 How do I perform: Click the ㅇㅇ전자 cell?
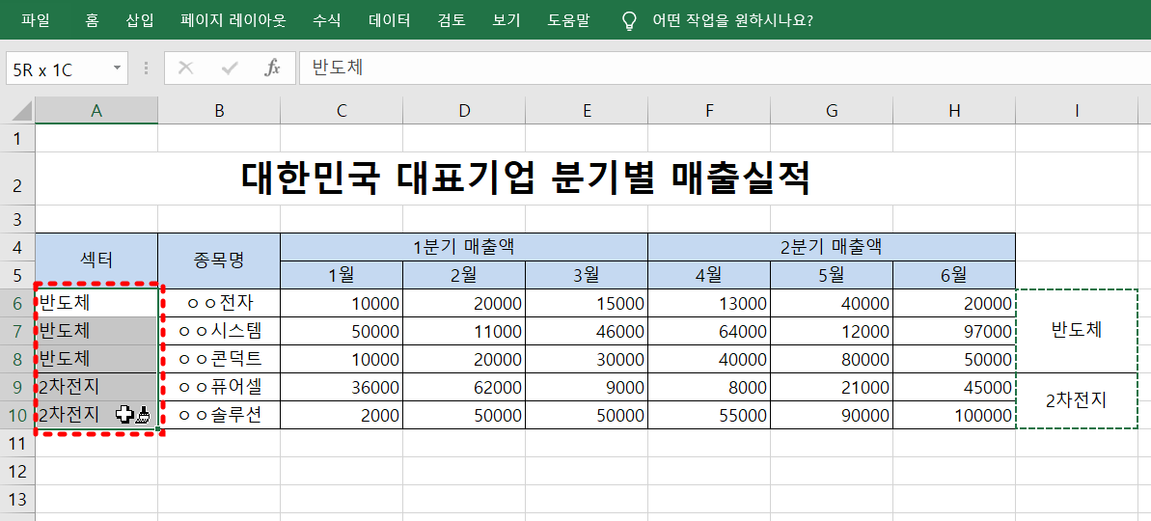coord(219,303)
